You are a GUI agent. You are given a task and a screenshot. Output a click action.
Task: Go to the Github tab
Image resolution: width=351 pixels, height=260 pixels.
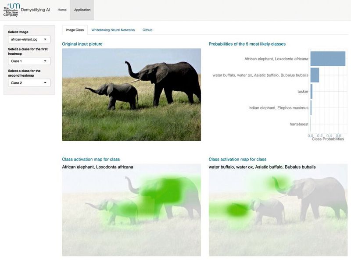point(147,30)
